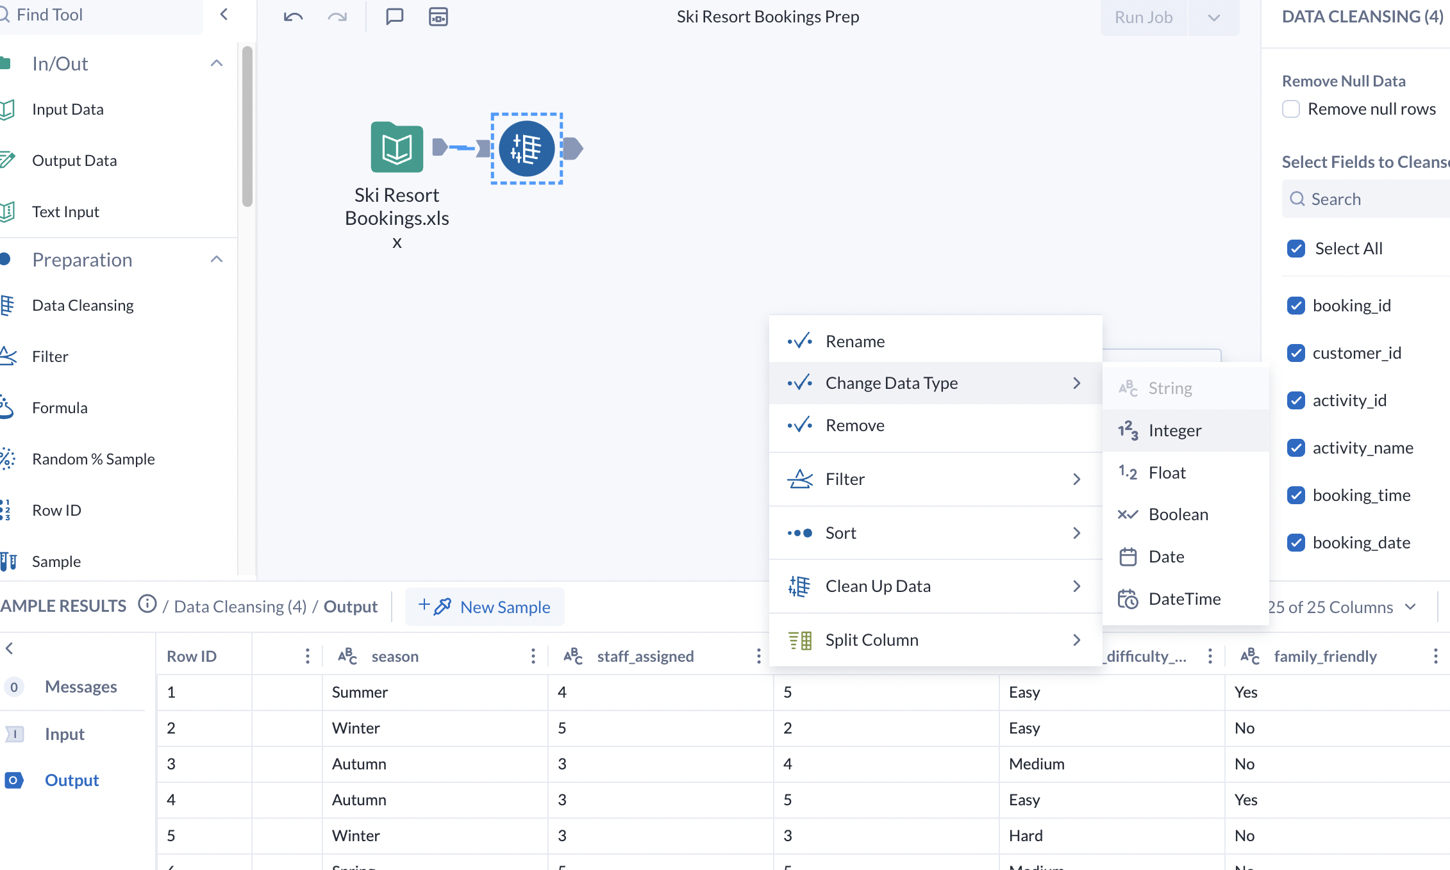Select the Formula tool
Image resolution: width=1450 pixels, height=870 pixels.
tap(60, 407)
